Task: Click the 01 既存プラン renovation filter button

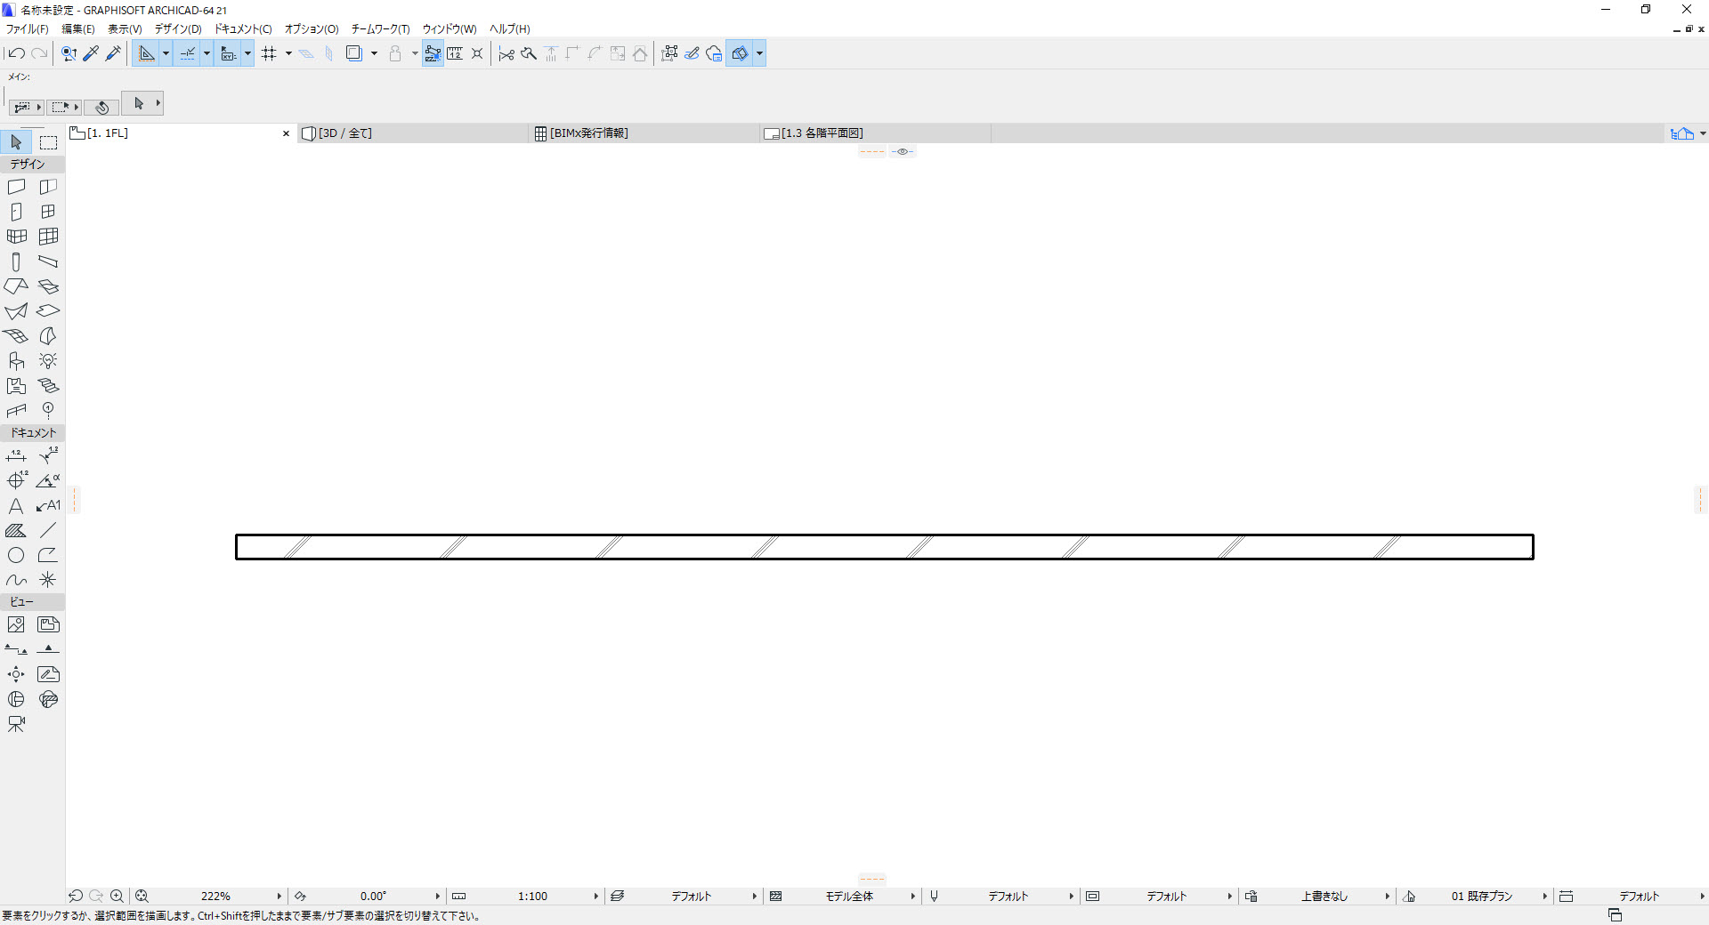Action: click(1481, 896)
